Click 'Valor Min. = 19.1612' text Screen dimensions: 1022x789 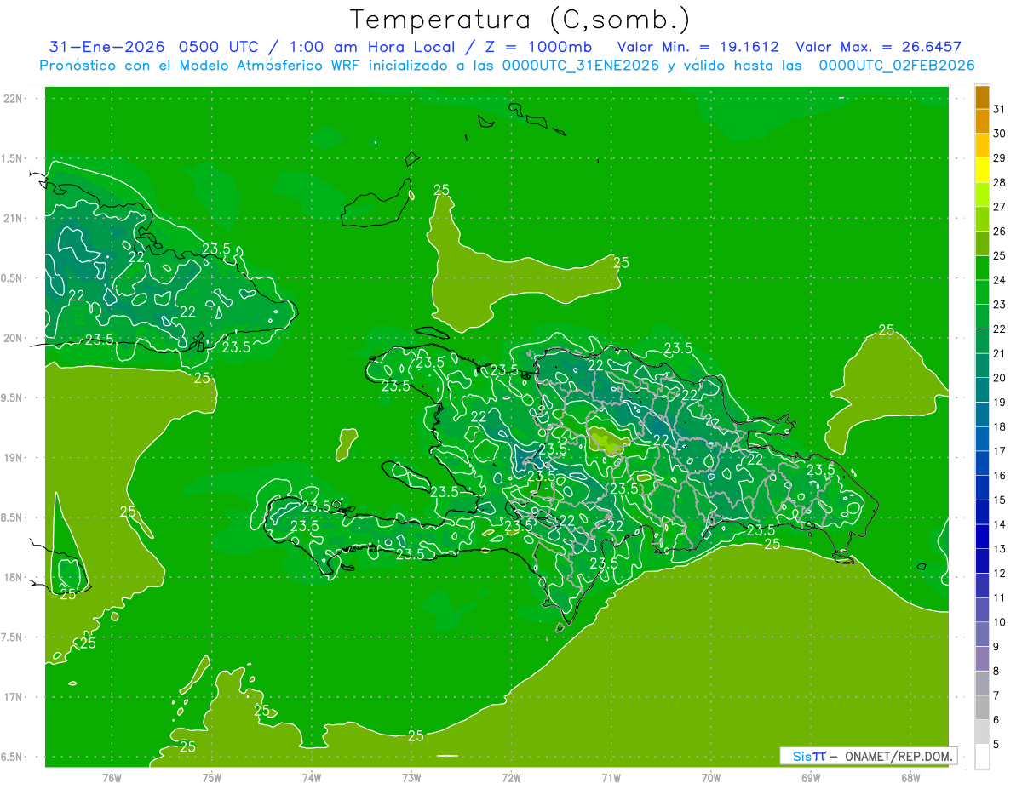tap(698, 47)
